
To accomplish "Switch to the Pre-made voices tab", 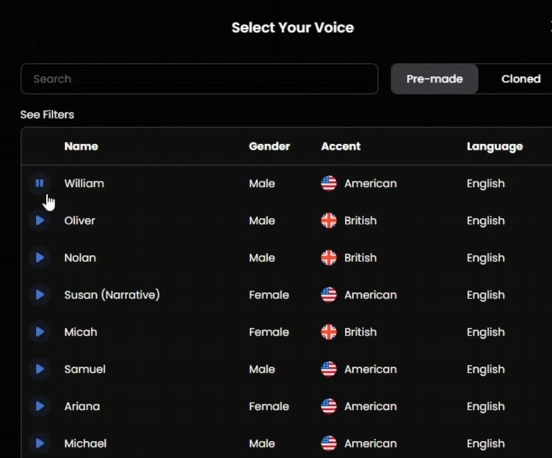I will click(x=434, y=79).
